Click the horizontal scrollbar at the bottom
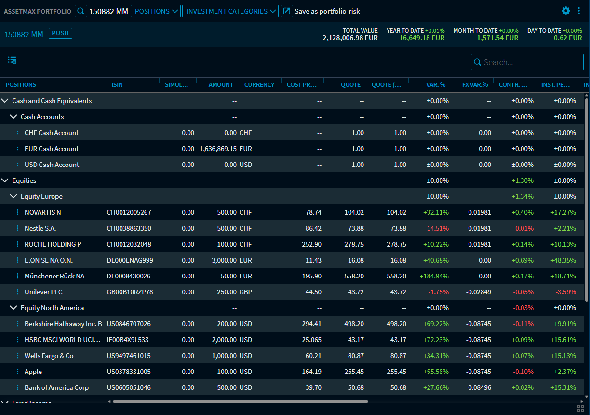 (x=236, y=401)
